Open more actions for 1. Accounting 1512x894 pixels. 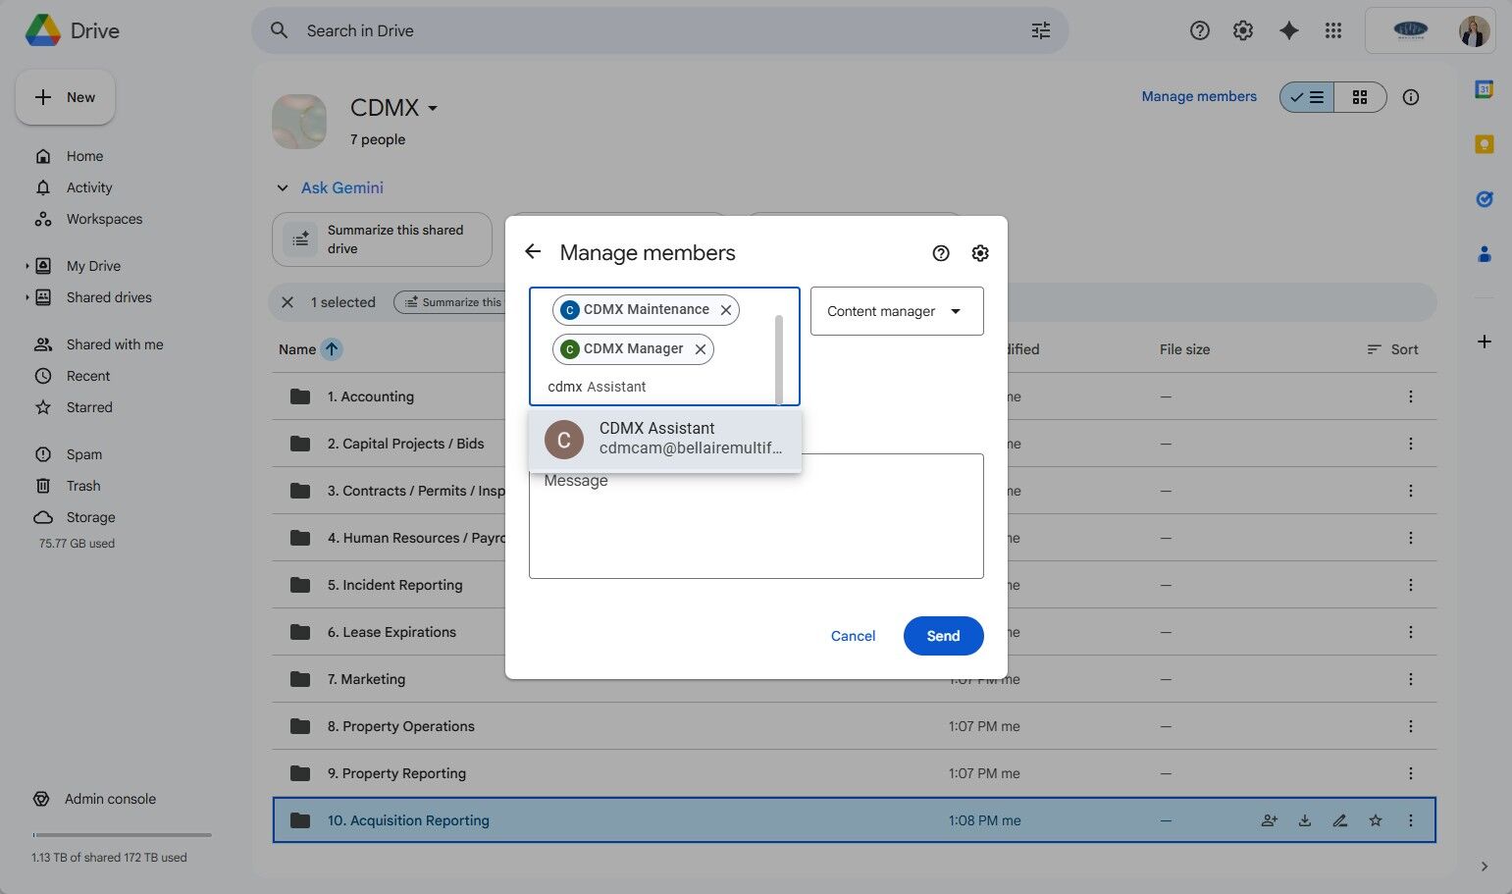tap(1411, 396)
